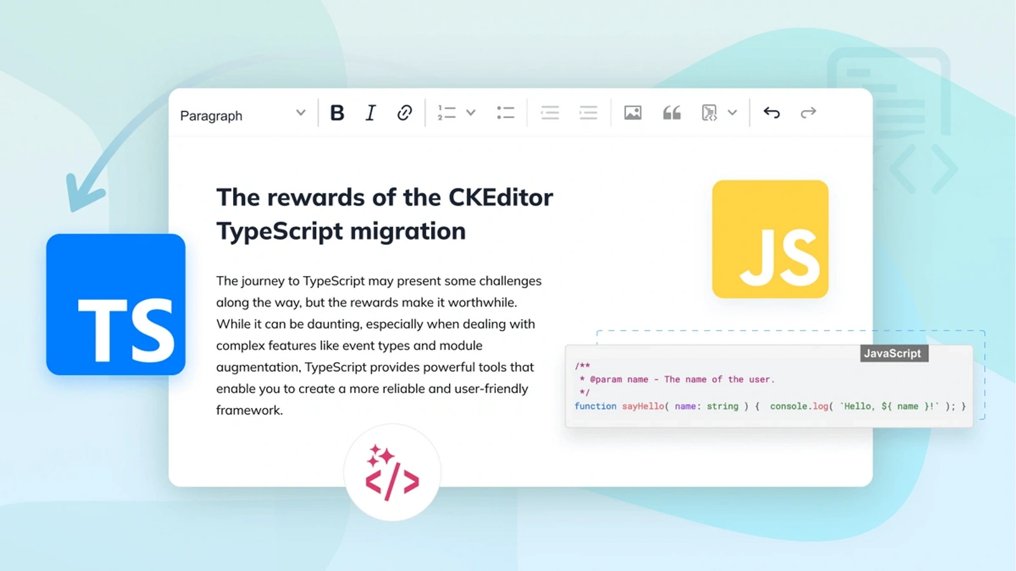Insert a link with the chain icon
Viewport: 1016px width, 571px height.
point(404,113)
